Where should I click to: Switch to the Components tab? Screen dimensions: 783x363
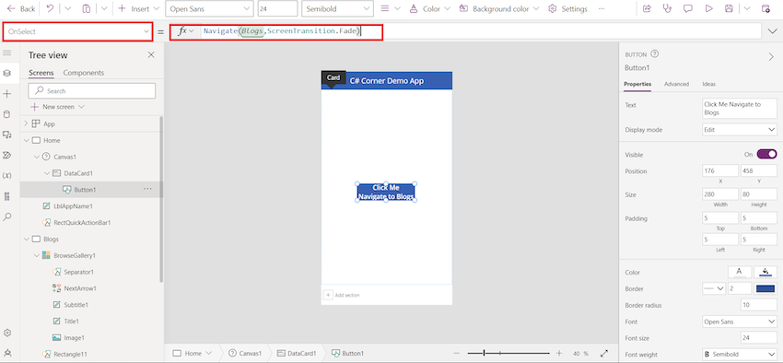click(x=84, y=73)
